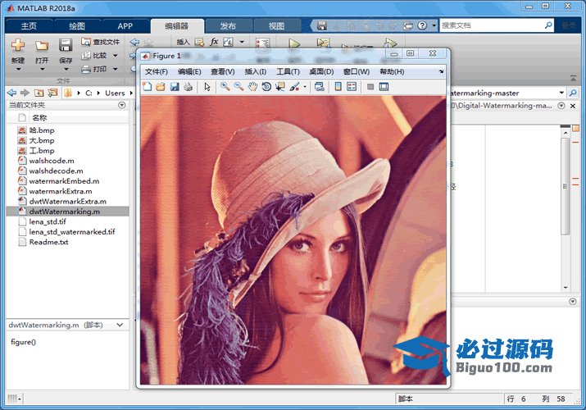Click the 查找文件 (Find Files) button
The width and height of the screenshot is (586, 410).
pos(101,42)
